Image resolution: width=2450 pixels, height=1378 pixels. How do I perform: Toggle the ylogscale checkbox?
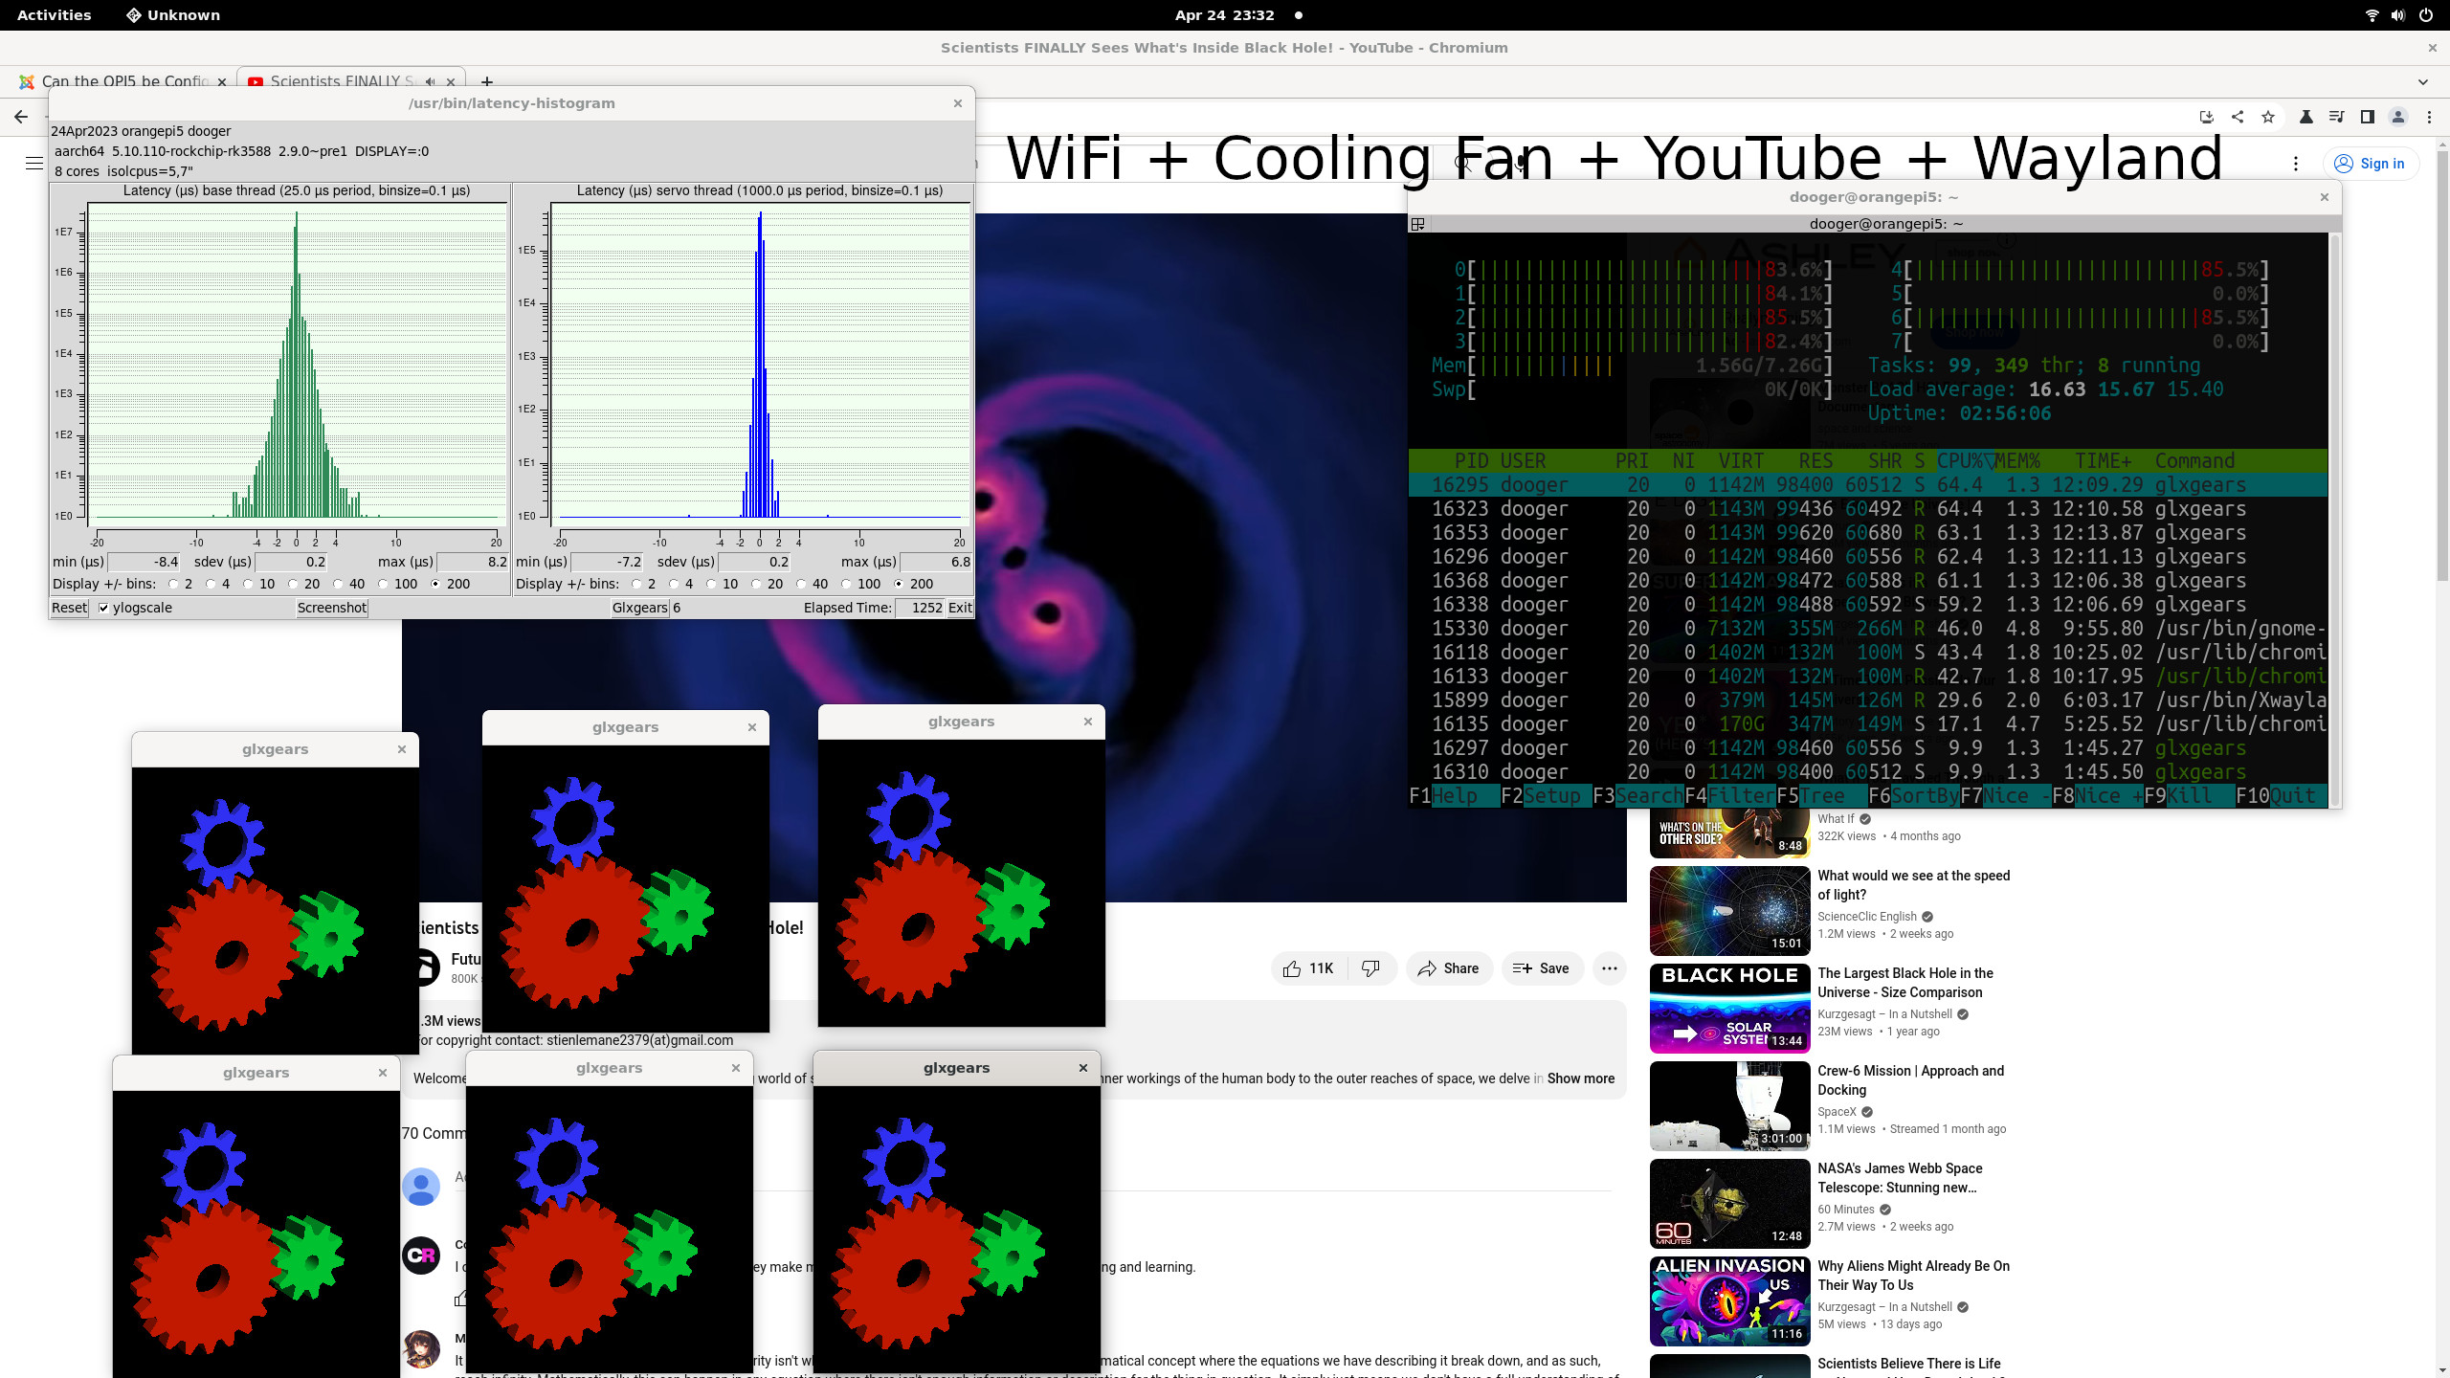[103, 608]
